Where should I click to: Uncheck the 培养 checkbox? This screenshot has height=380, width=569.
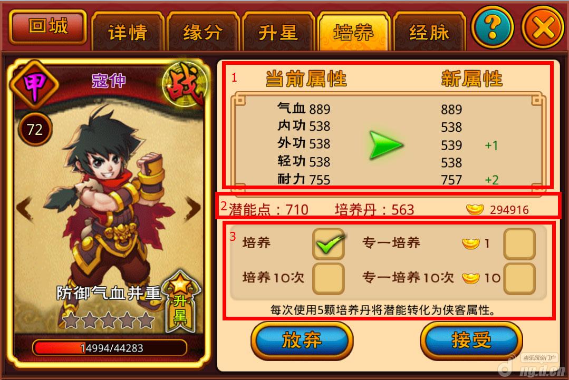[329, 243]
